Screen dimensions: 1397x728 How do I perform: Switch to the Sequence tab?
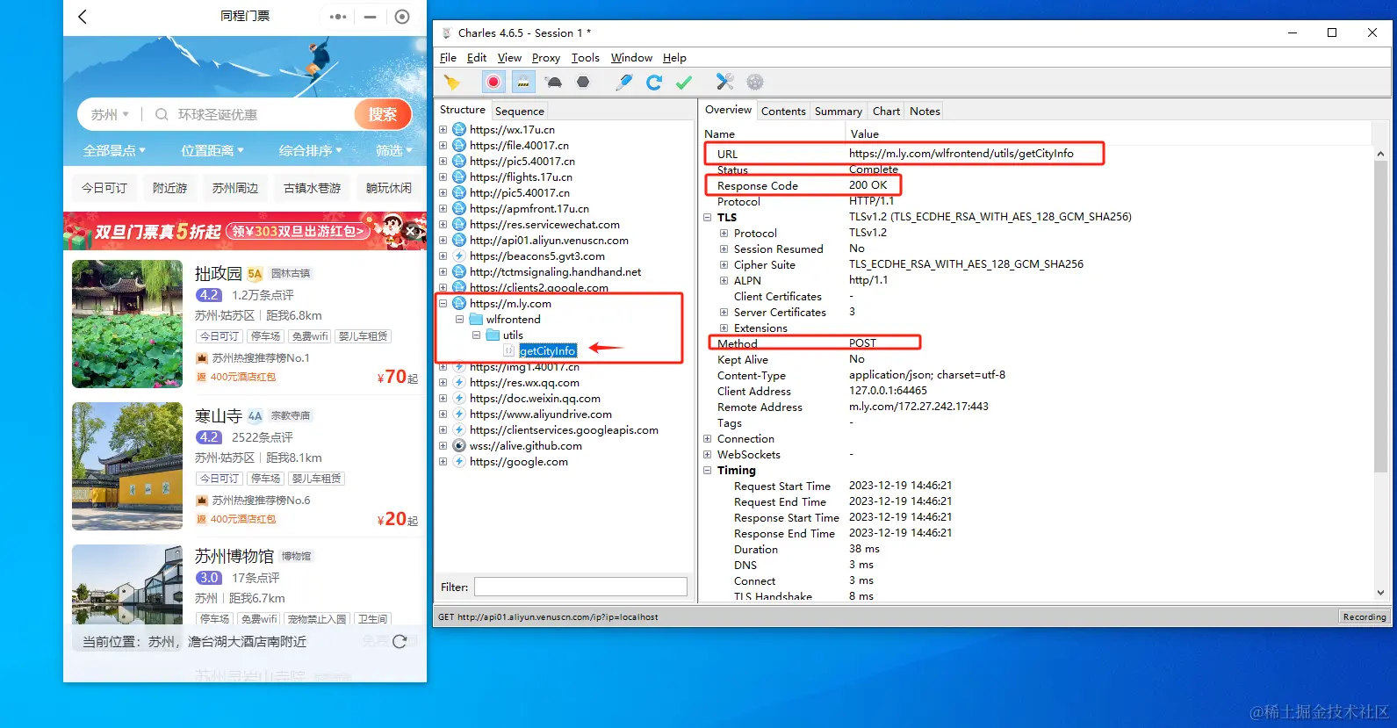pyautogui.click(x=520, y=111)
